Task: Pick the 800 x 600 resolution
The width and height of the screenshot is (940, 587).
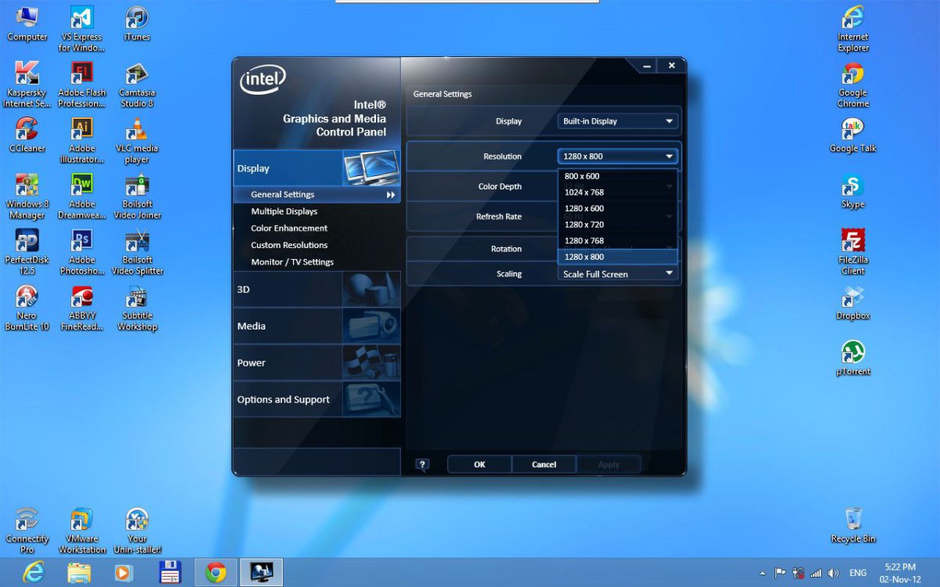Action: (x=582, y=176)
